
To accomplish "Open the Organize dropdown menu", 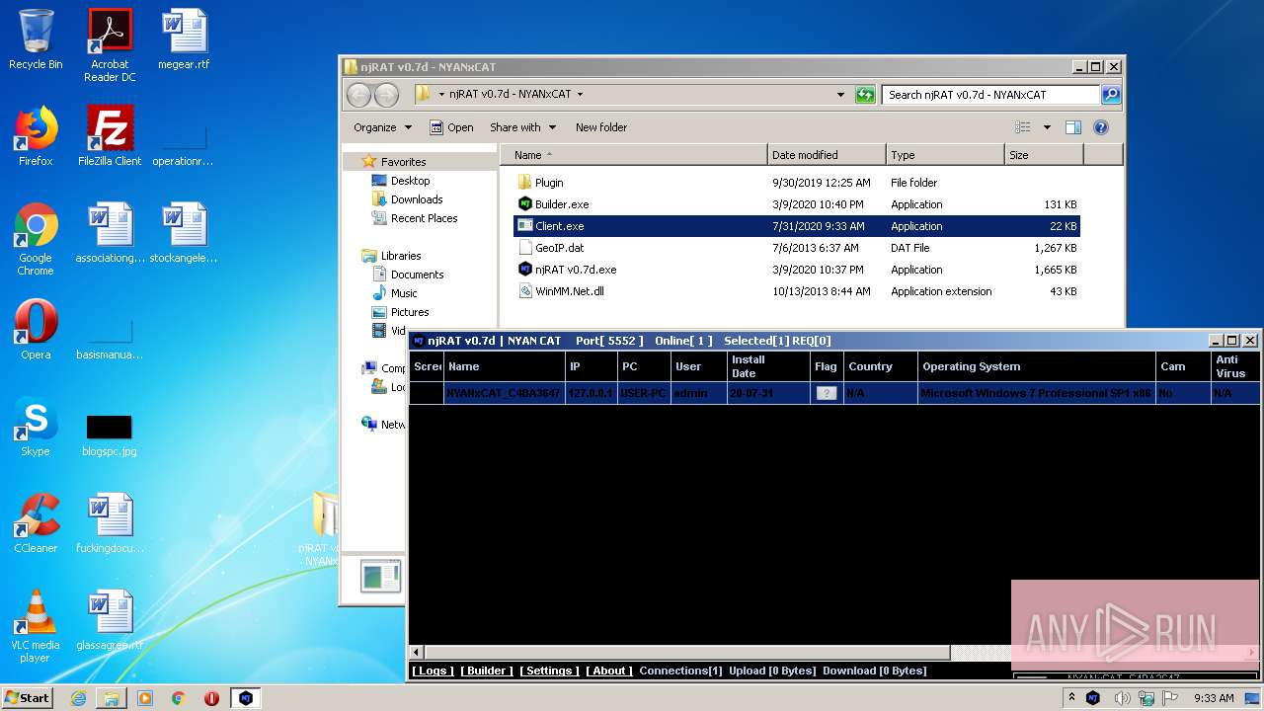I will [x=382, y=127].
